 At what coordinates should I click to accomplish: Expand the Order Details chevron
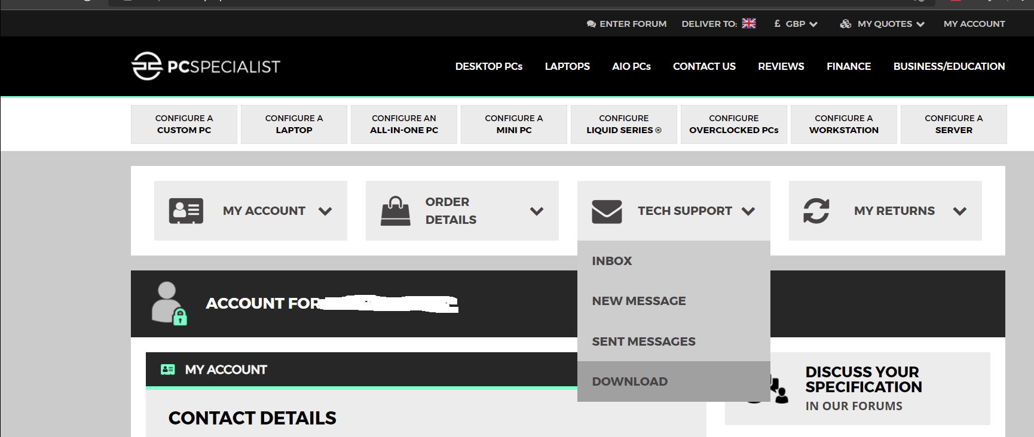(537, 211)
